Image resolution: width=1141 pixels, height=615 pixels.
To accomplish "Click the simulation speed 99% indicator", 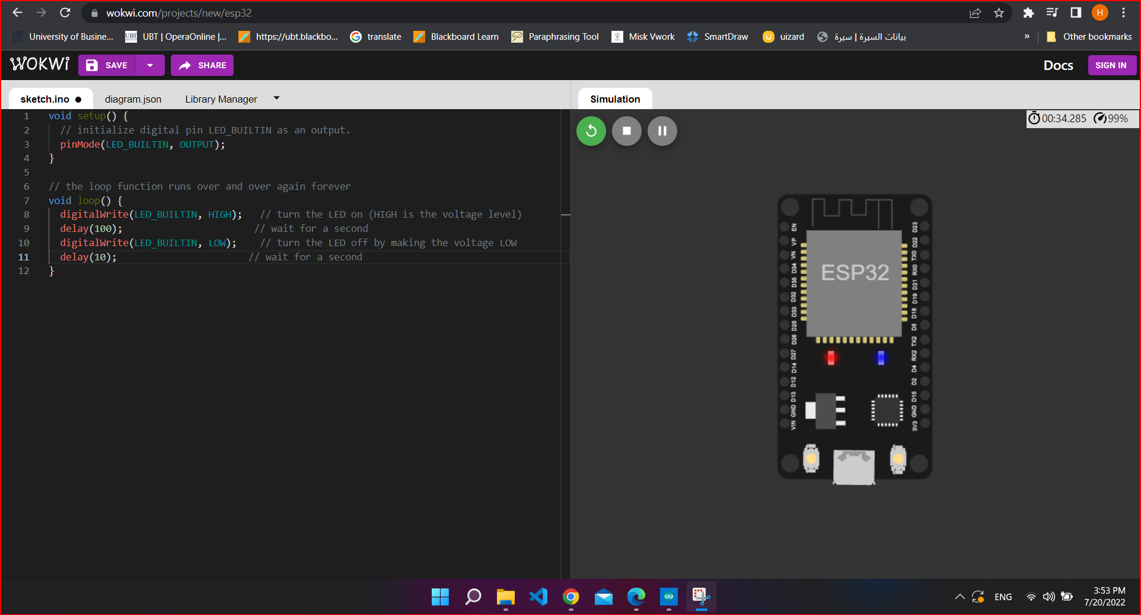I will click(1111, 119).
